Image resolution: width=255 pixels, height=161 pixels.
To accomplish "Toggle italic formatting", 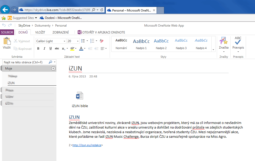I will click(44, 48).
